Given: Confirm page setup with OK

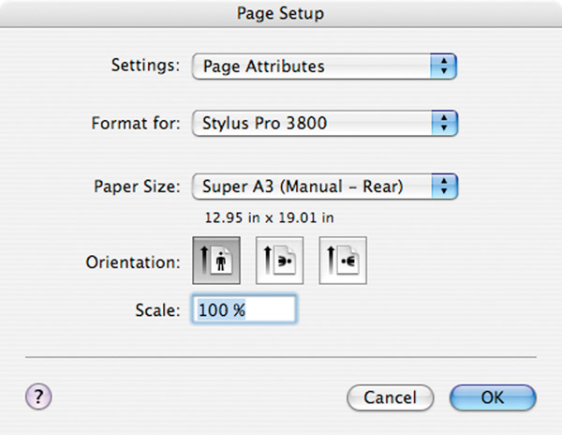Looking at the screenshot, I should point(493,397).
